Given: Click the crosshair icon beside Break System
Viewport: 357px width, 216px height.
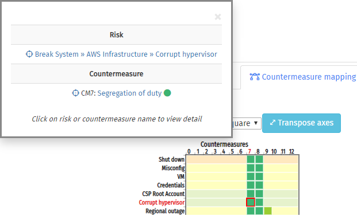Looking at the screenshot, I should [x=29, y=54].
